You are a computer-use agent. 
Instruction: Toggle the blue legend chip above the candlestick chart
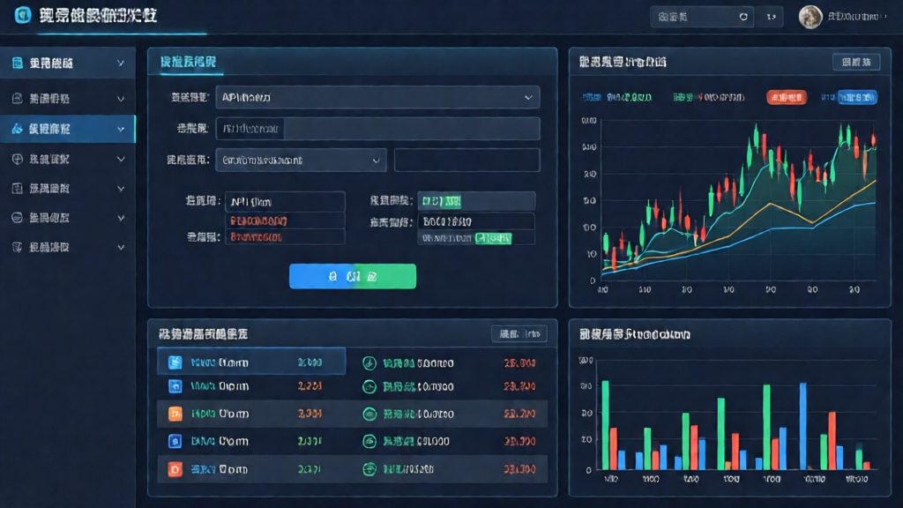857,97
